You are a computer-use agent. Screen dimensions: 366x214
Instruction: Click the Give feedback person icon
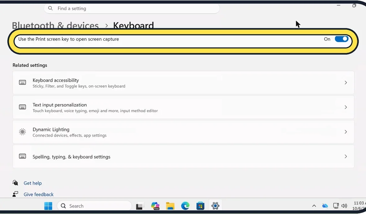15,194
